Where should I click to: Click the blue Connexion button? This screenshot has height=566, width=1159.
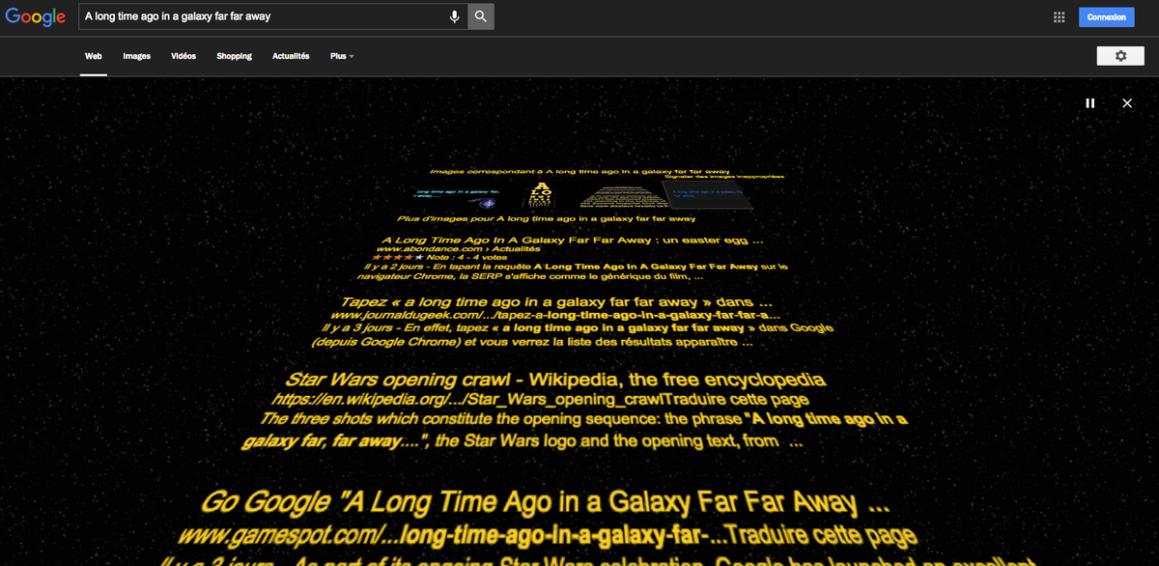[x=1106, y=16]
